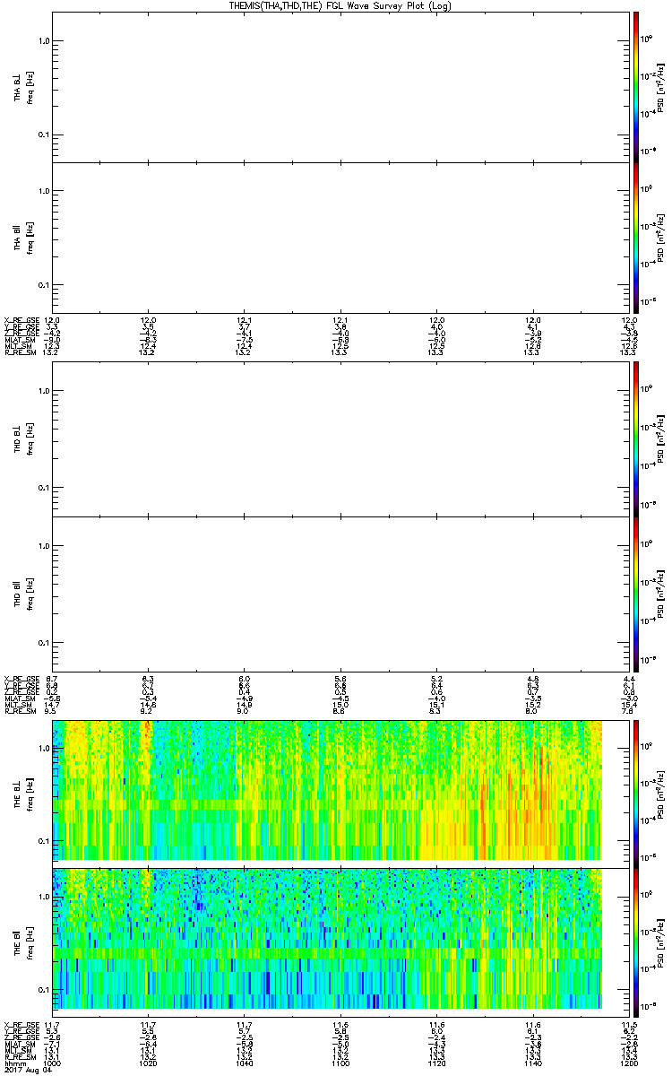Click the MLAT_SM row label under THE panels
This screenshot has height=1076, width=672.
tap(19, 1044)
